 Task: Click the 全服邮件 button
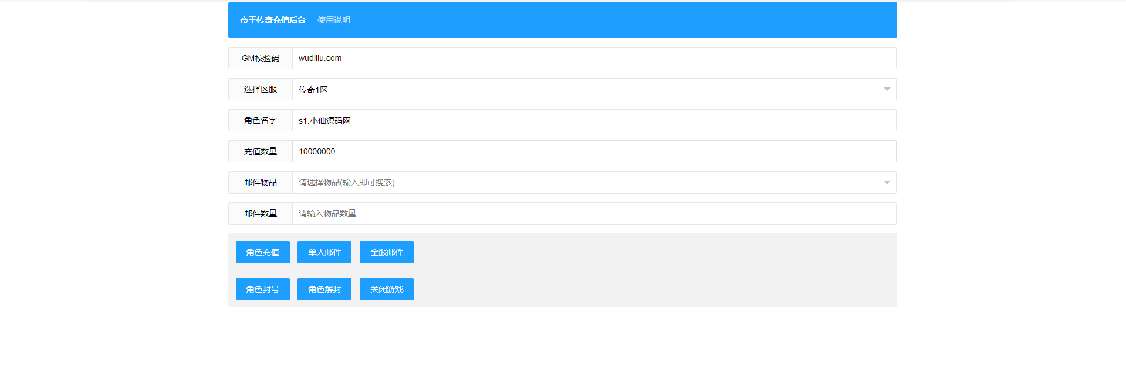point(387,252)
